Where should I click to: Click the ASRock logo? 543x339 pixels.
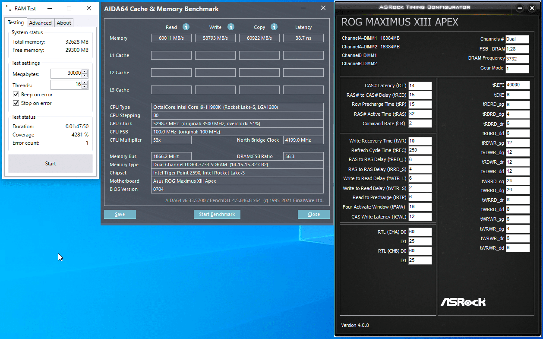coord(463,302)
